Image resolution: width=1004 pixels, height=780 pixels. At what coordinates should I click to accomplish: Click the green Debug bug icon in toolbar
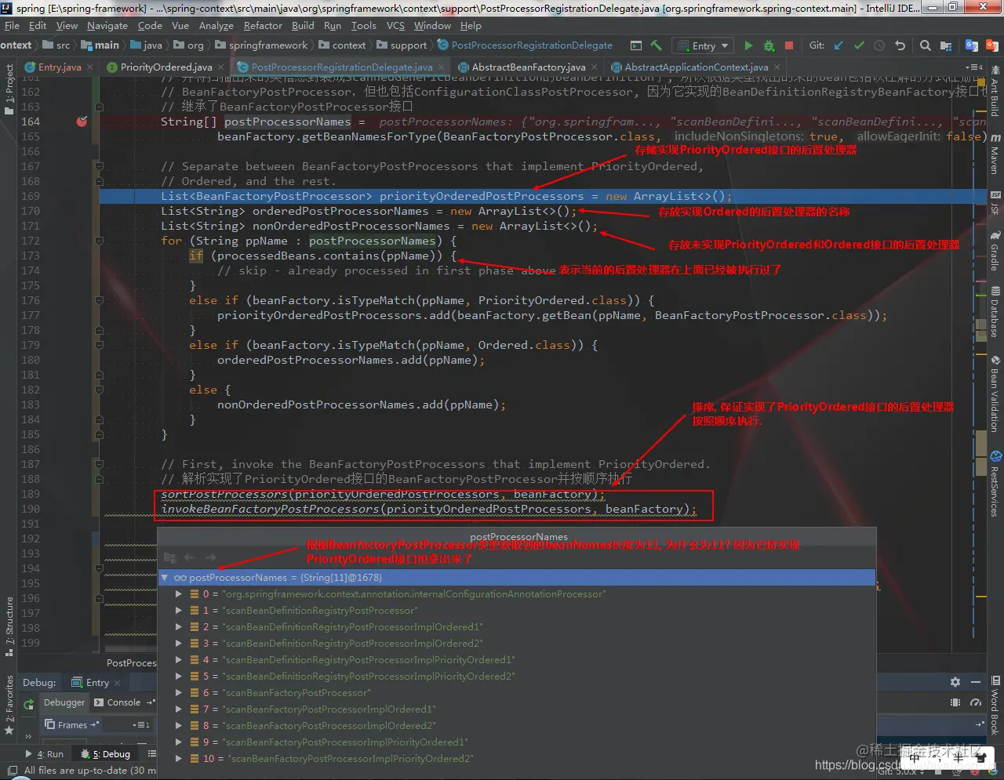tap(769, 45)
